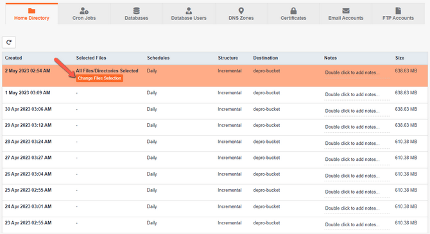Click the Email Accounts envelope icon
The image size is (430, 234).
(346, 11)
